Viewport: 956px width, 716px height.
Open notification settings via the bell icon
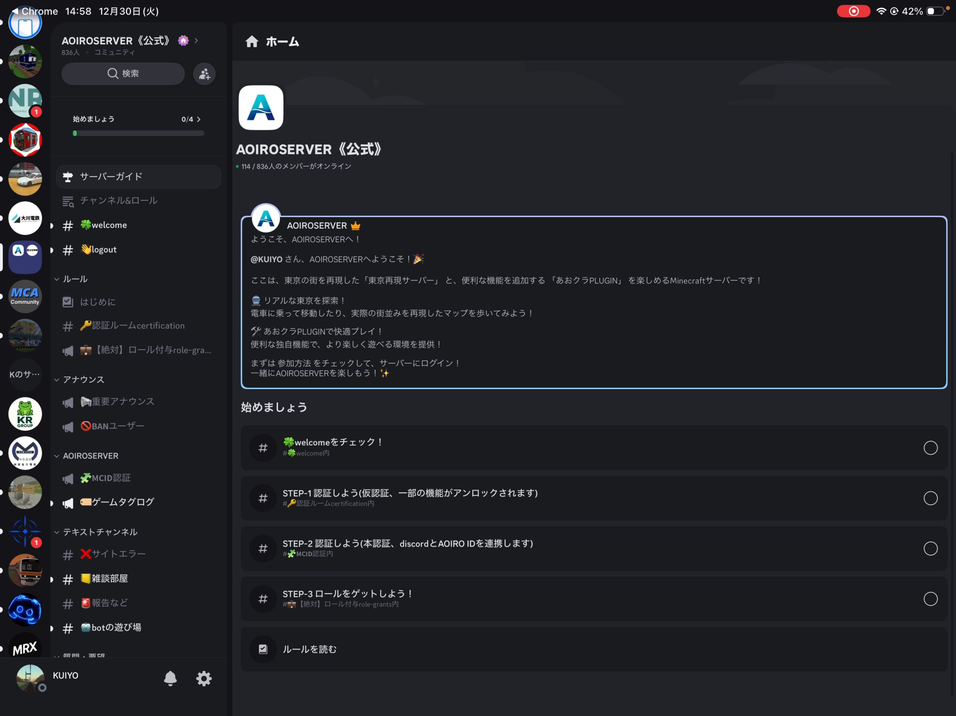[x=170, y=678]
